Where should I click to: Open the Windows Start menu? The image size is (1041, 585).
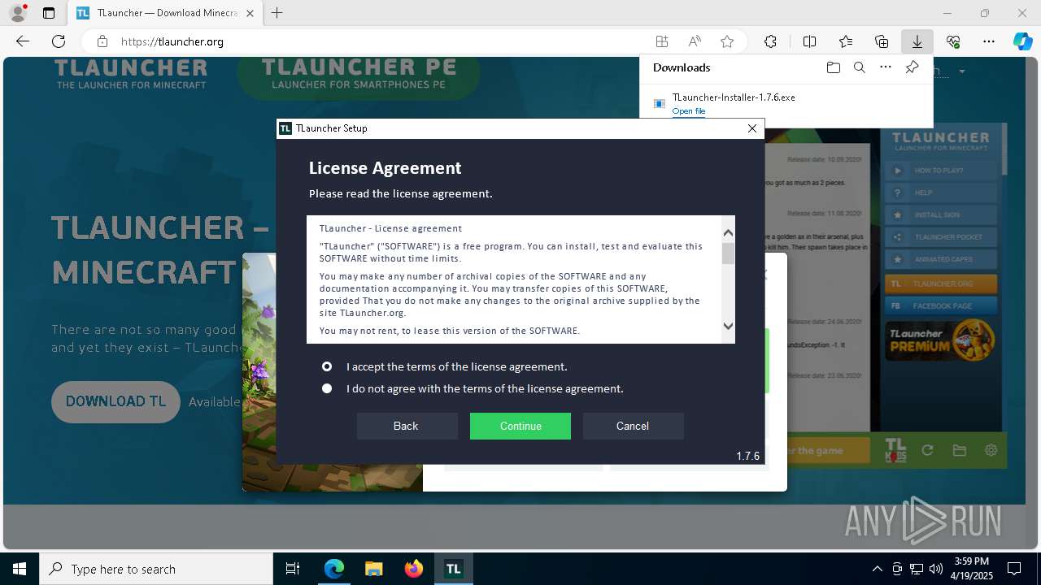click(20, 569)
